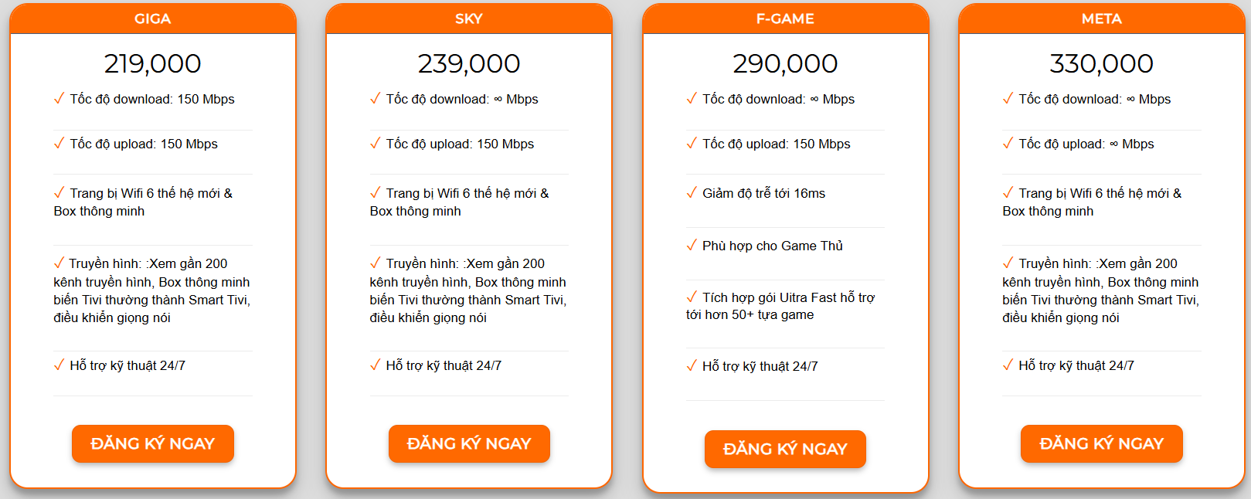This screenshot has width=1251, height=499.
Task: Click checkmark by SKY Wifi 6 feature
Action: 376,192
